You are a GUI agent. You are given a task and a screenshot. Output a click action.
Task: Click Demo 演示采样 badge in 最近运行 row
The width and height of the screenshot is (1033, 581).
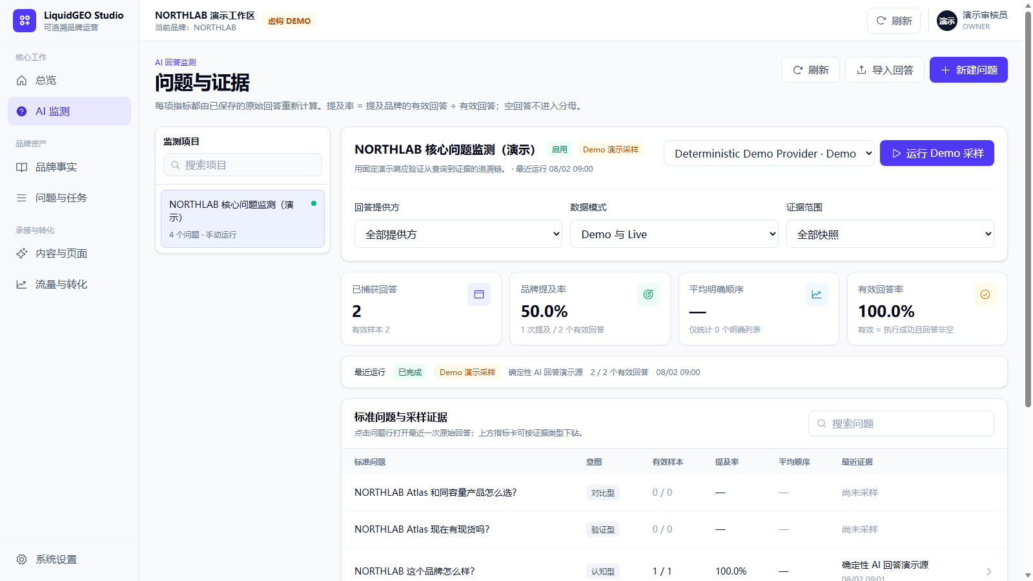467,372
